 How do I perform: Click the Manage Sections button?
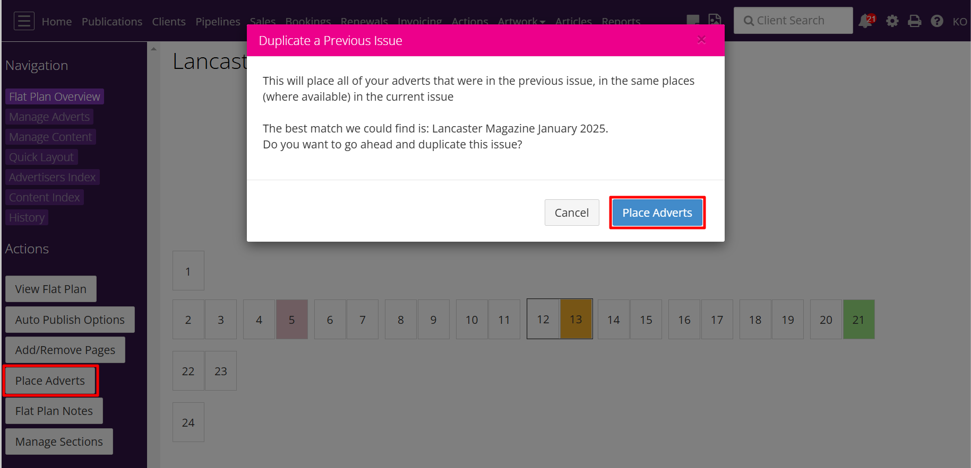pyautogui.click(x=59, y=441)
